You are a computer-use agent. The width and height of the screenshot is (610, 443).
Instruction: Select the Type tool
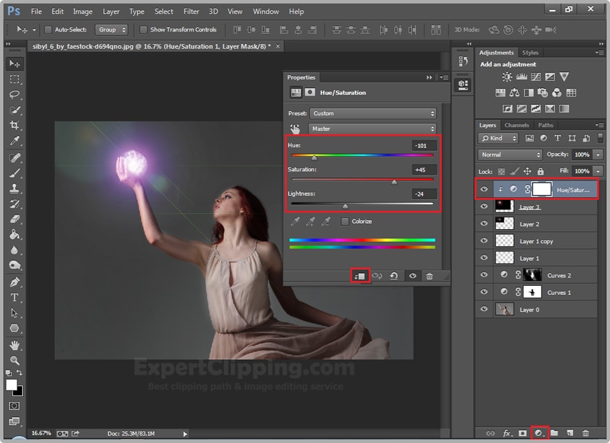coord(14,298)
